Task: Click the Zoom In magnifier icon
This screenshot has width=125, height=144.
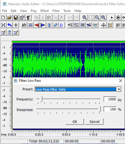Action: (84, 17)
